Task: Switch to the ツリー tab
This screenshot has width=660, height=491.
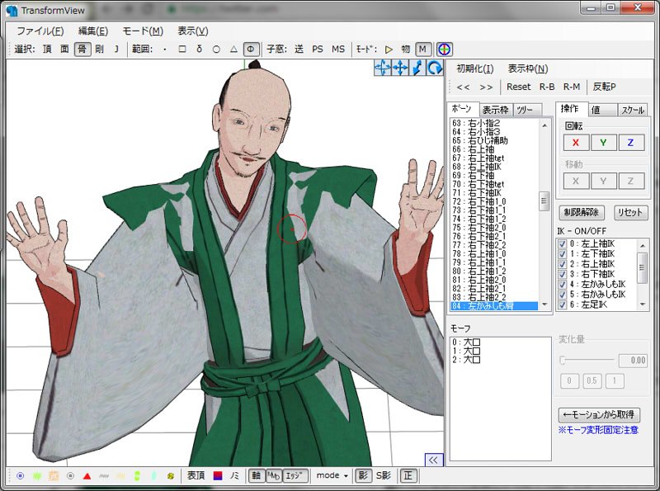Action: [526, 111]
